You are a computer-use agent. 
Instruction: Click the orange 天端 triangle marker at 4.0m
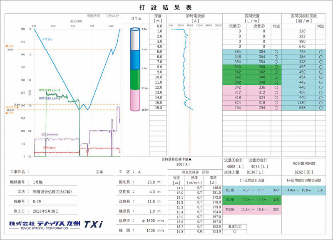tap(7, 46)
